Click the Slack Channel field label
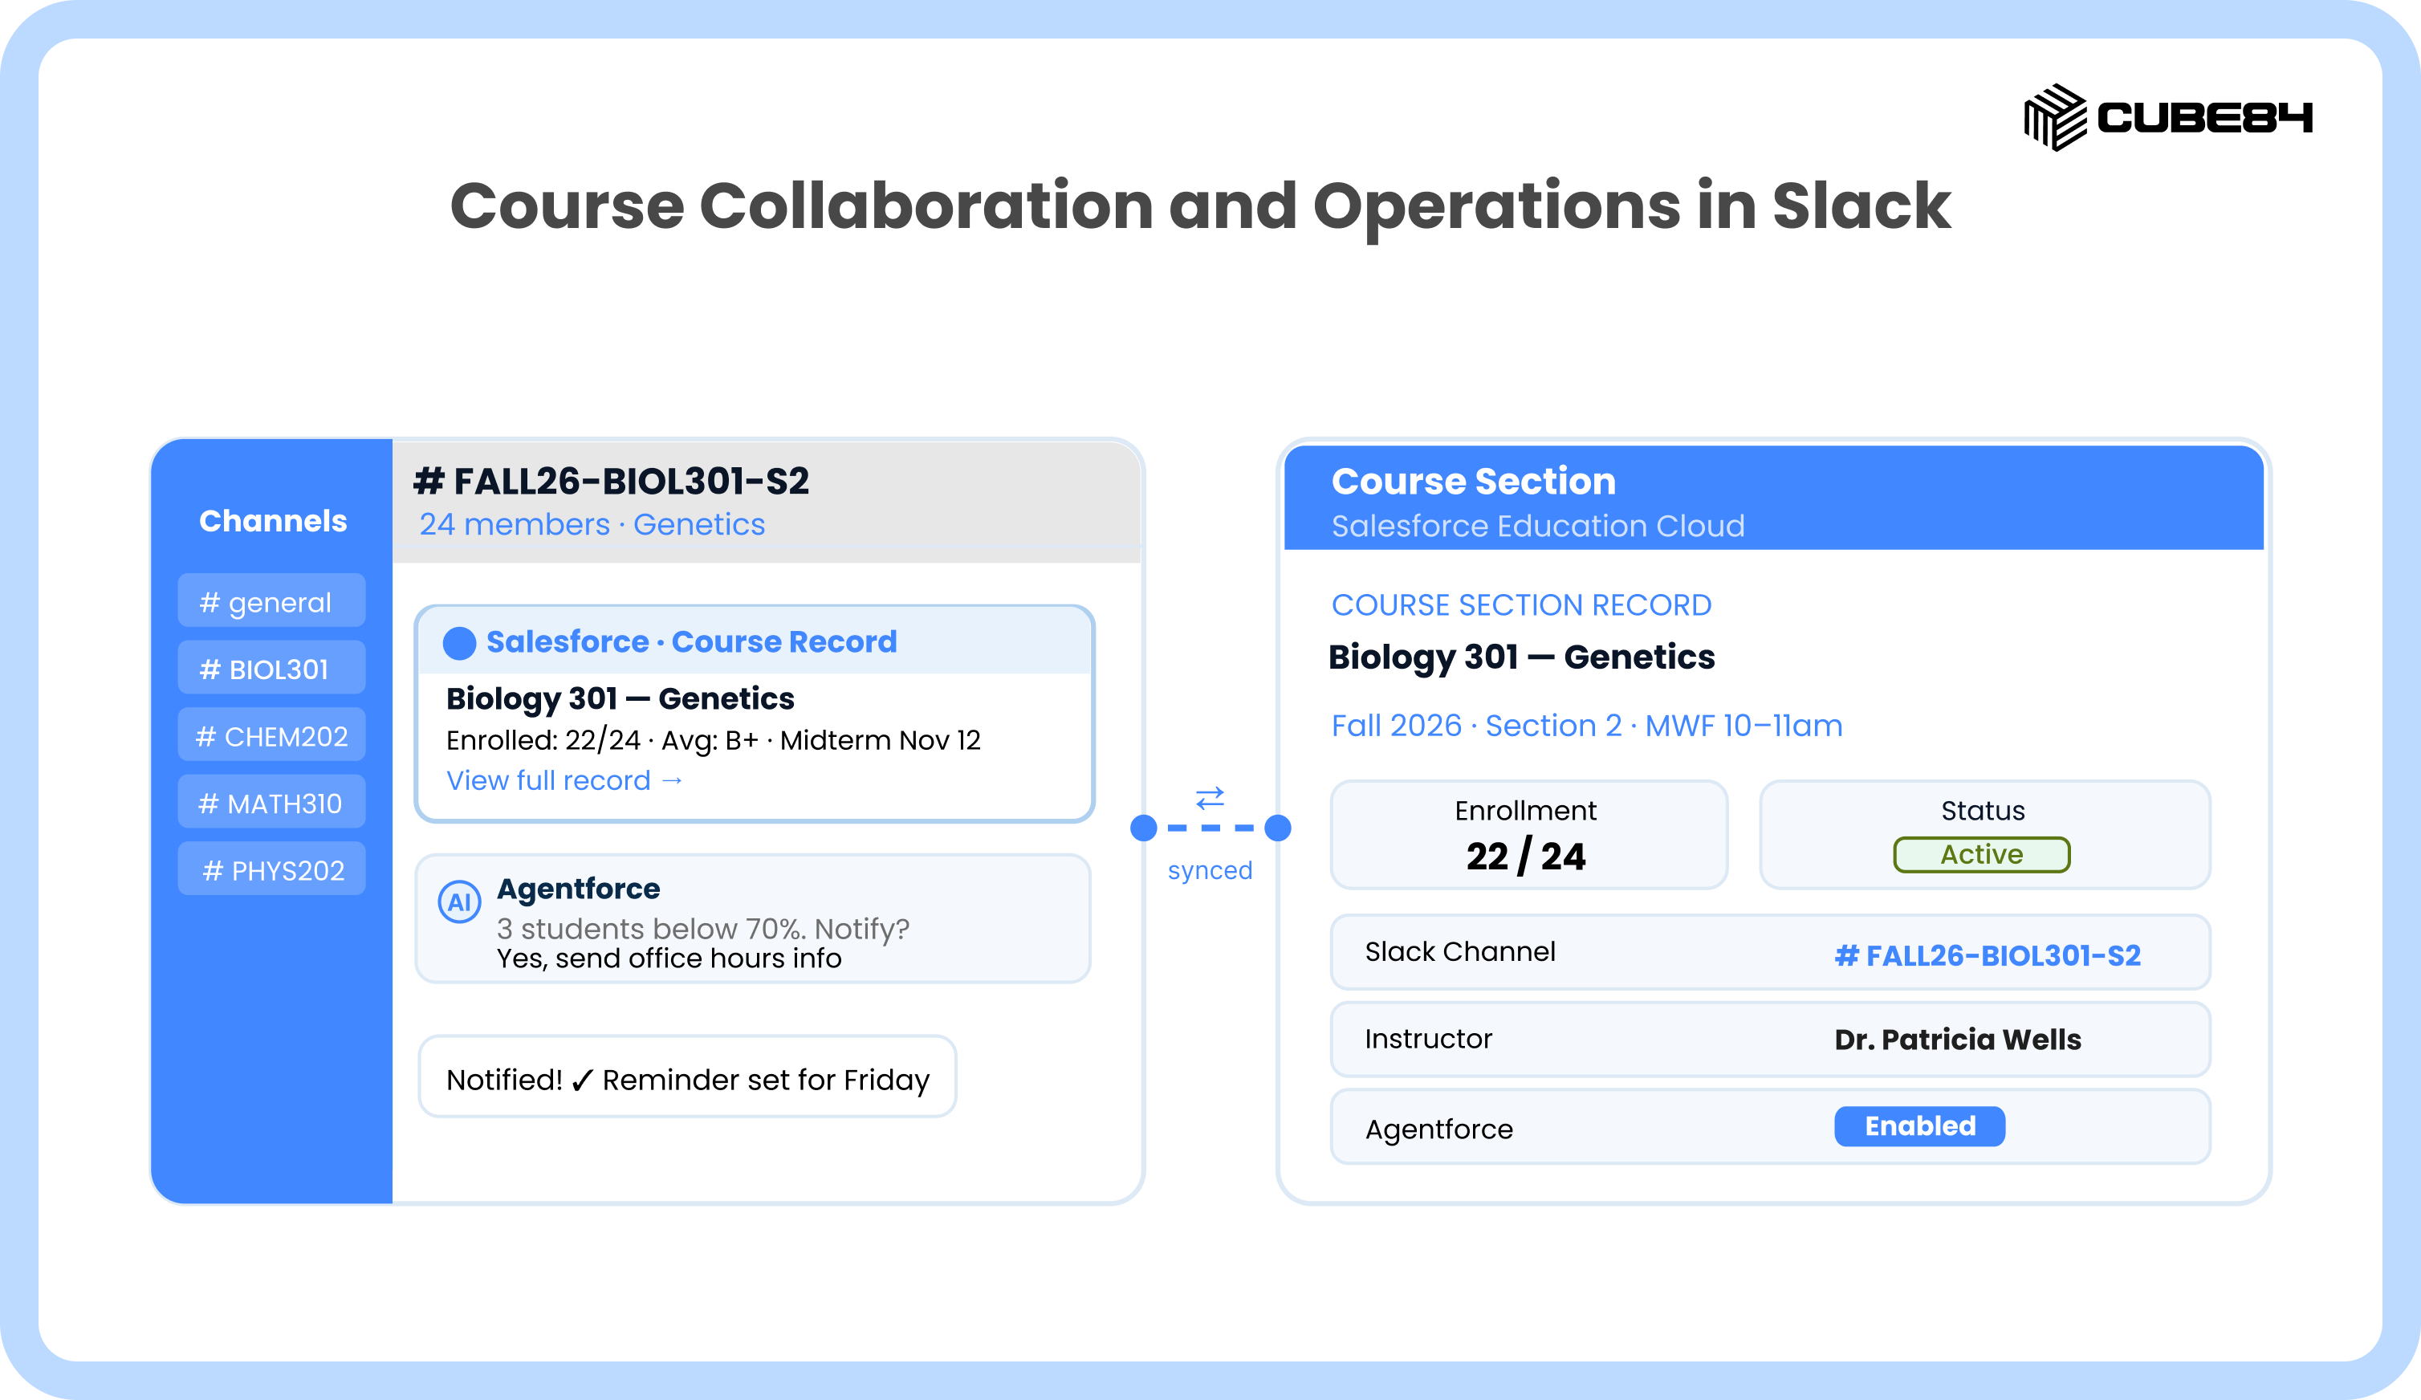 [x=1460, y=951]
